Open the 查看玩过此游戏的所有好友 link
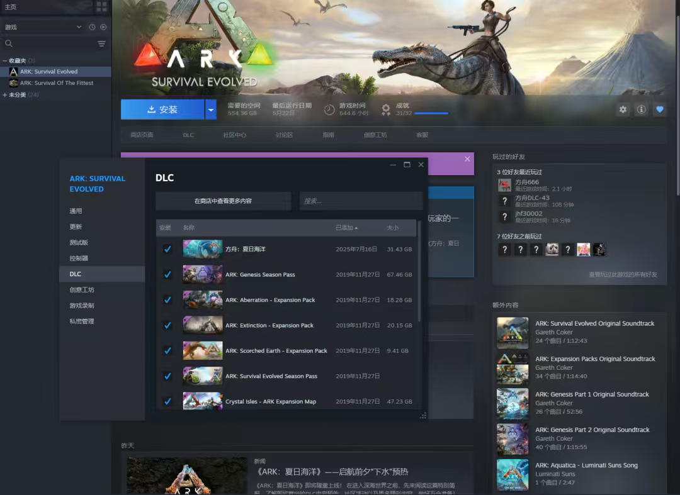Image resolution: width=680 pixels, height=495 pixels. (623, 275)
